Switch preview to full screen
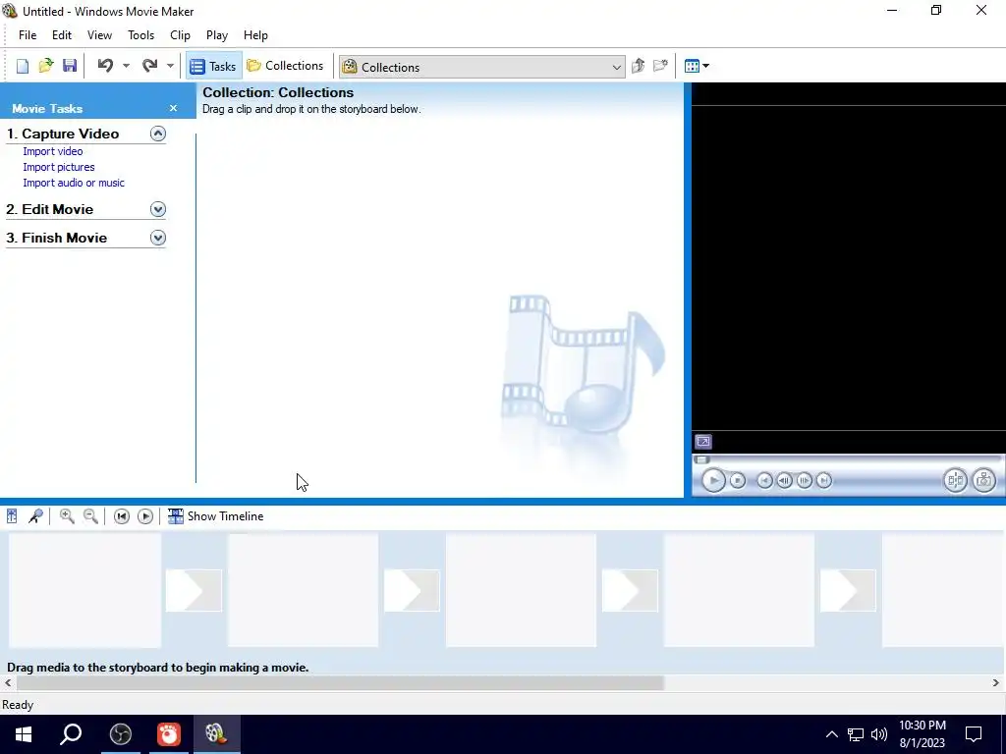The width and height of the screenshot is (1006, 754). coord(703,442)
